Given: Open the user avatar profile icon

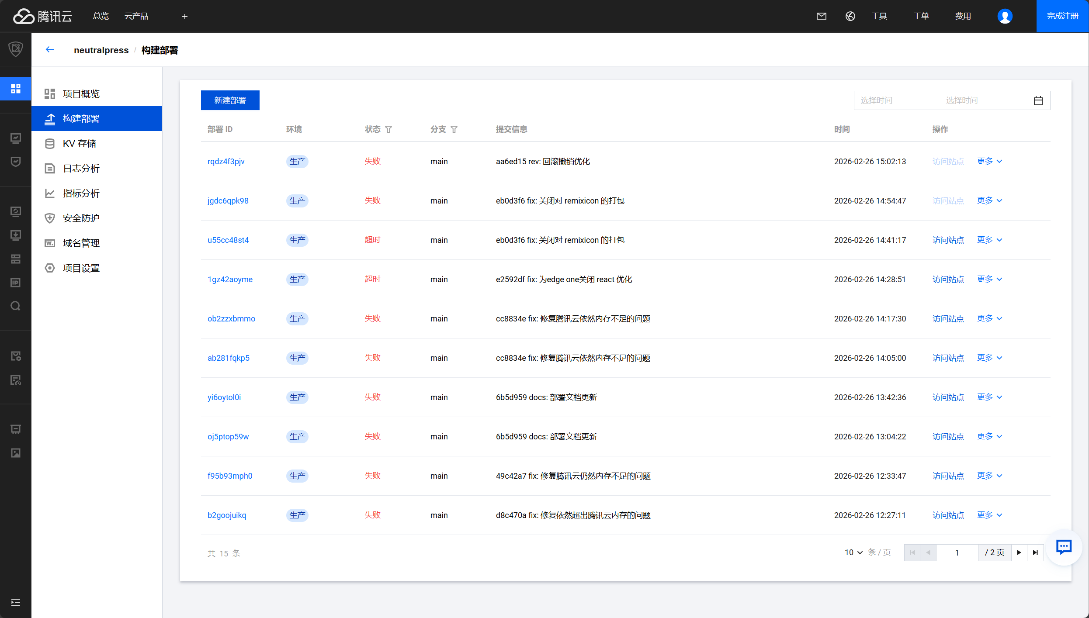Looking at the screenshot, I should 1005,16.
